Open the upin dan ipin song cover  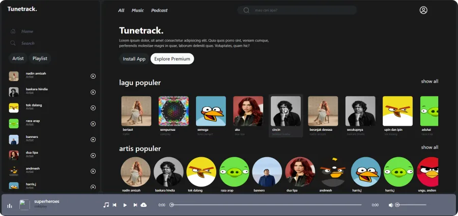point(398,111)
